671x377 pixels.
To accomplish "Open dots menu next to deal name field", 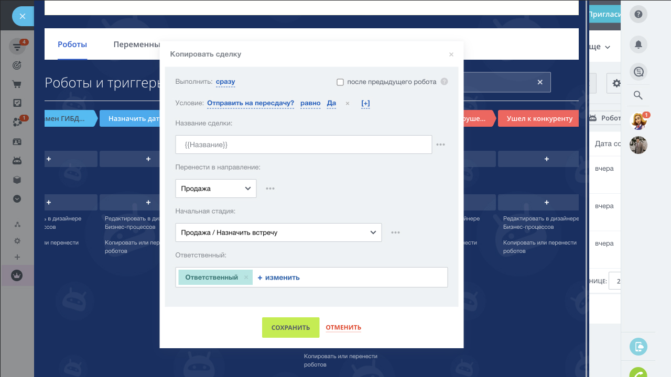I will click(x=440, y=145).
